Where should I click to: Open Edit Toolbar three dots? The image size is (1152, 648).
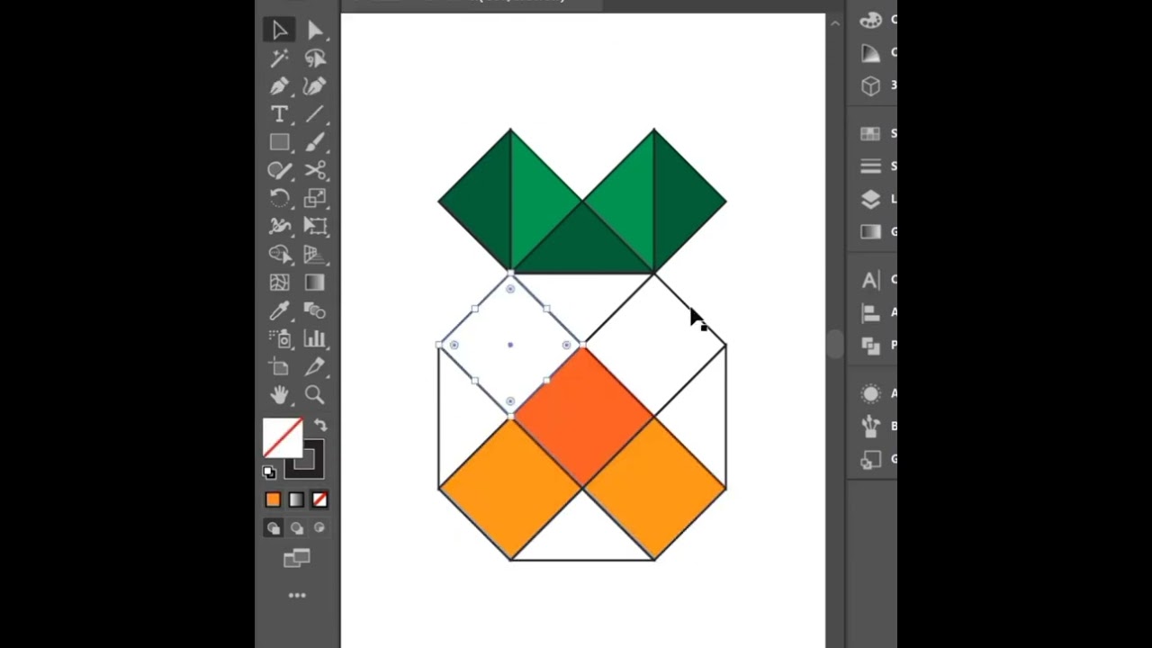pyautogui.click(x=296, y=595)
